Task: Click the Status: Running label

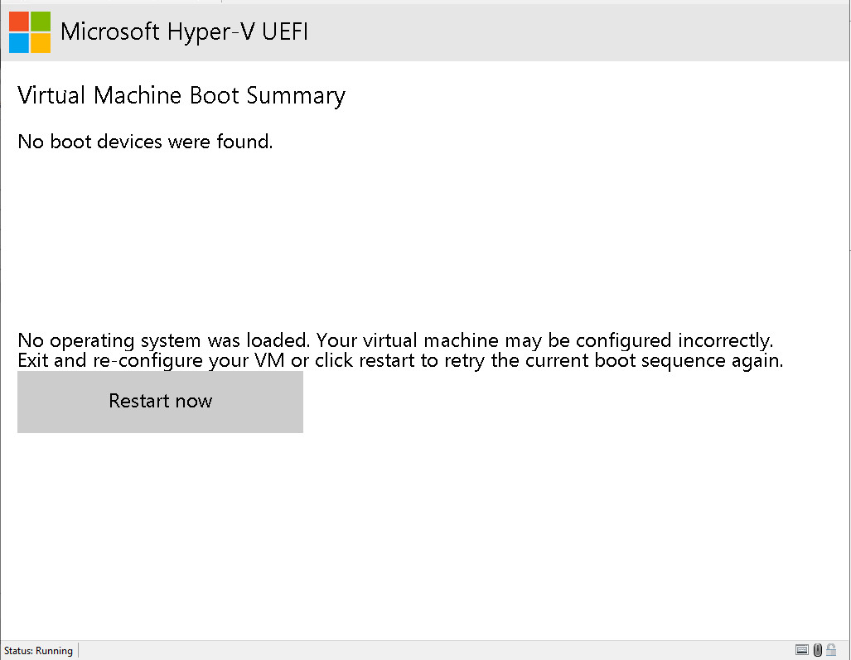Action: tap(39, 650)
